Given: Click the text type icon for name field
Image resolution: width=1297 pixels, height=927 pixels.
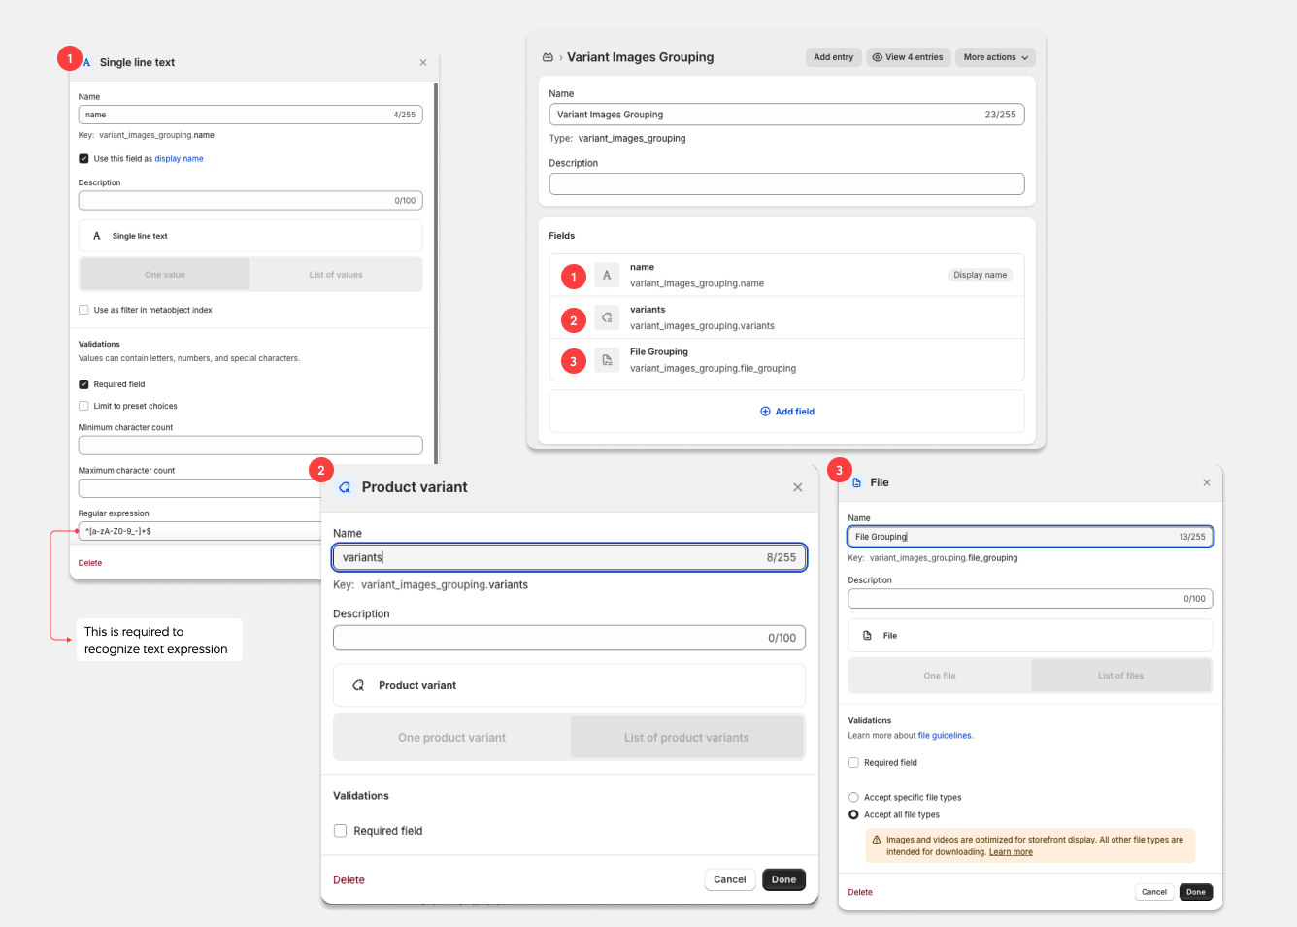Looking at the screenshot, I should [607, 276].
